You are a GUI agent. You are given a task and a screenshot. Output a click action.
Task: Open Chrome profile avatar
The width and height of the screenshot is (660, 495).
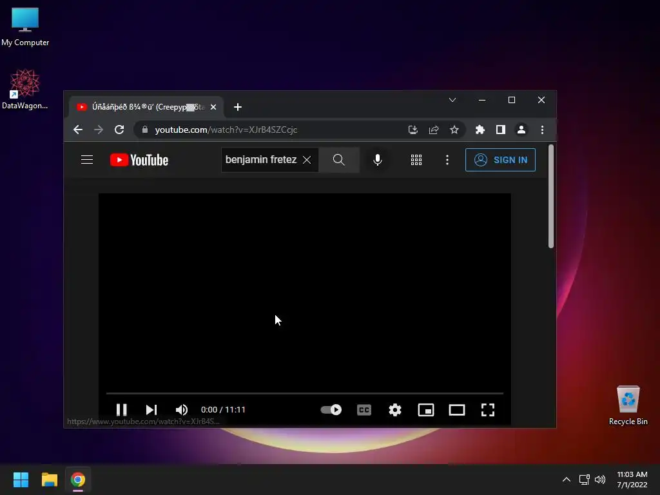521,130
